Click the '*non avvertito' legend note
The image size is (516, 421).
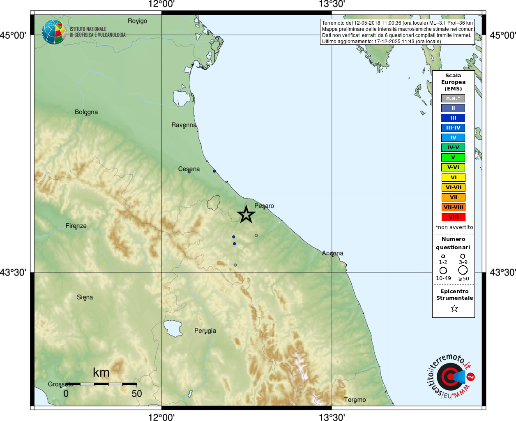(454, 227)
